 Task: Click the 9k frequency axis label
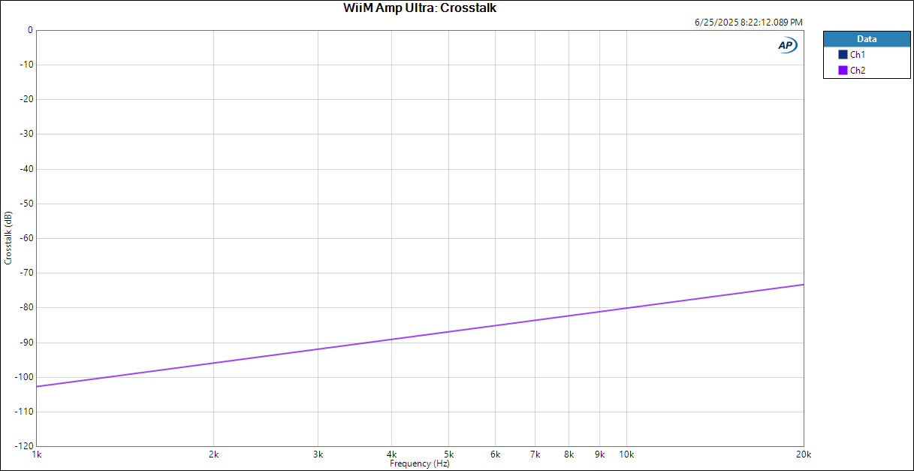point(599,454)
